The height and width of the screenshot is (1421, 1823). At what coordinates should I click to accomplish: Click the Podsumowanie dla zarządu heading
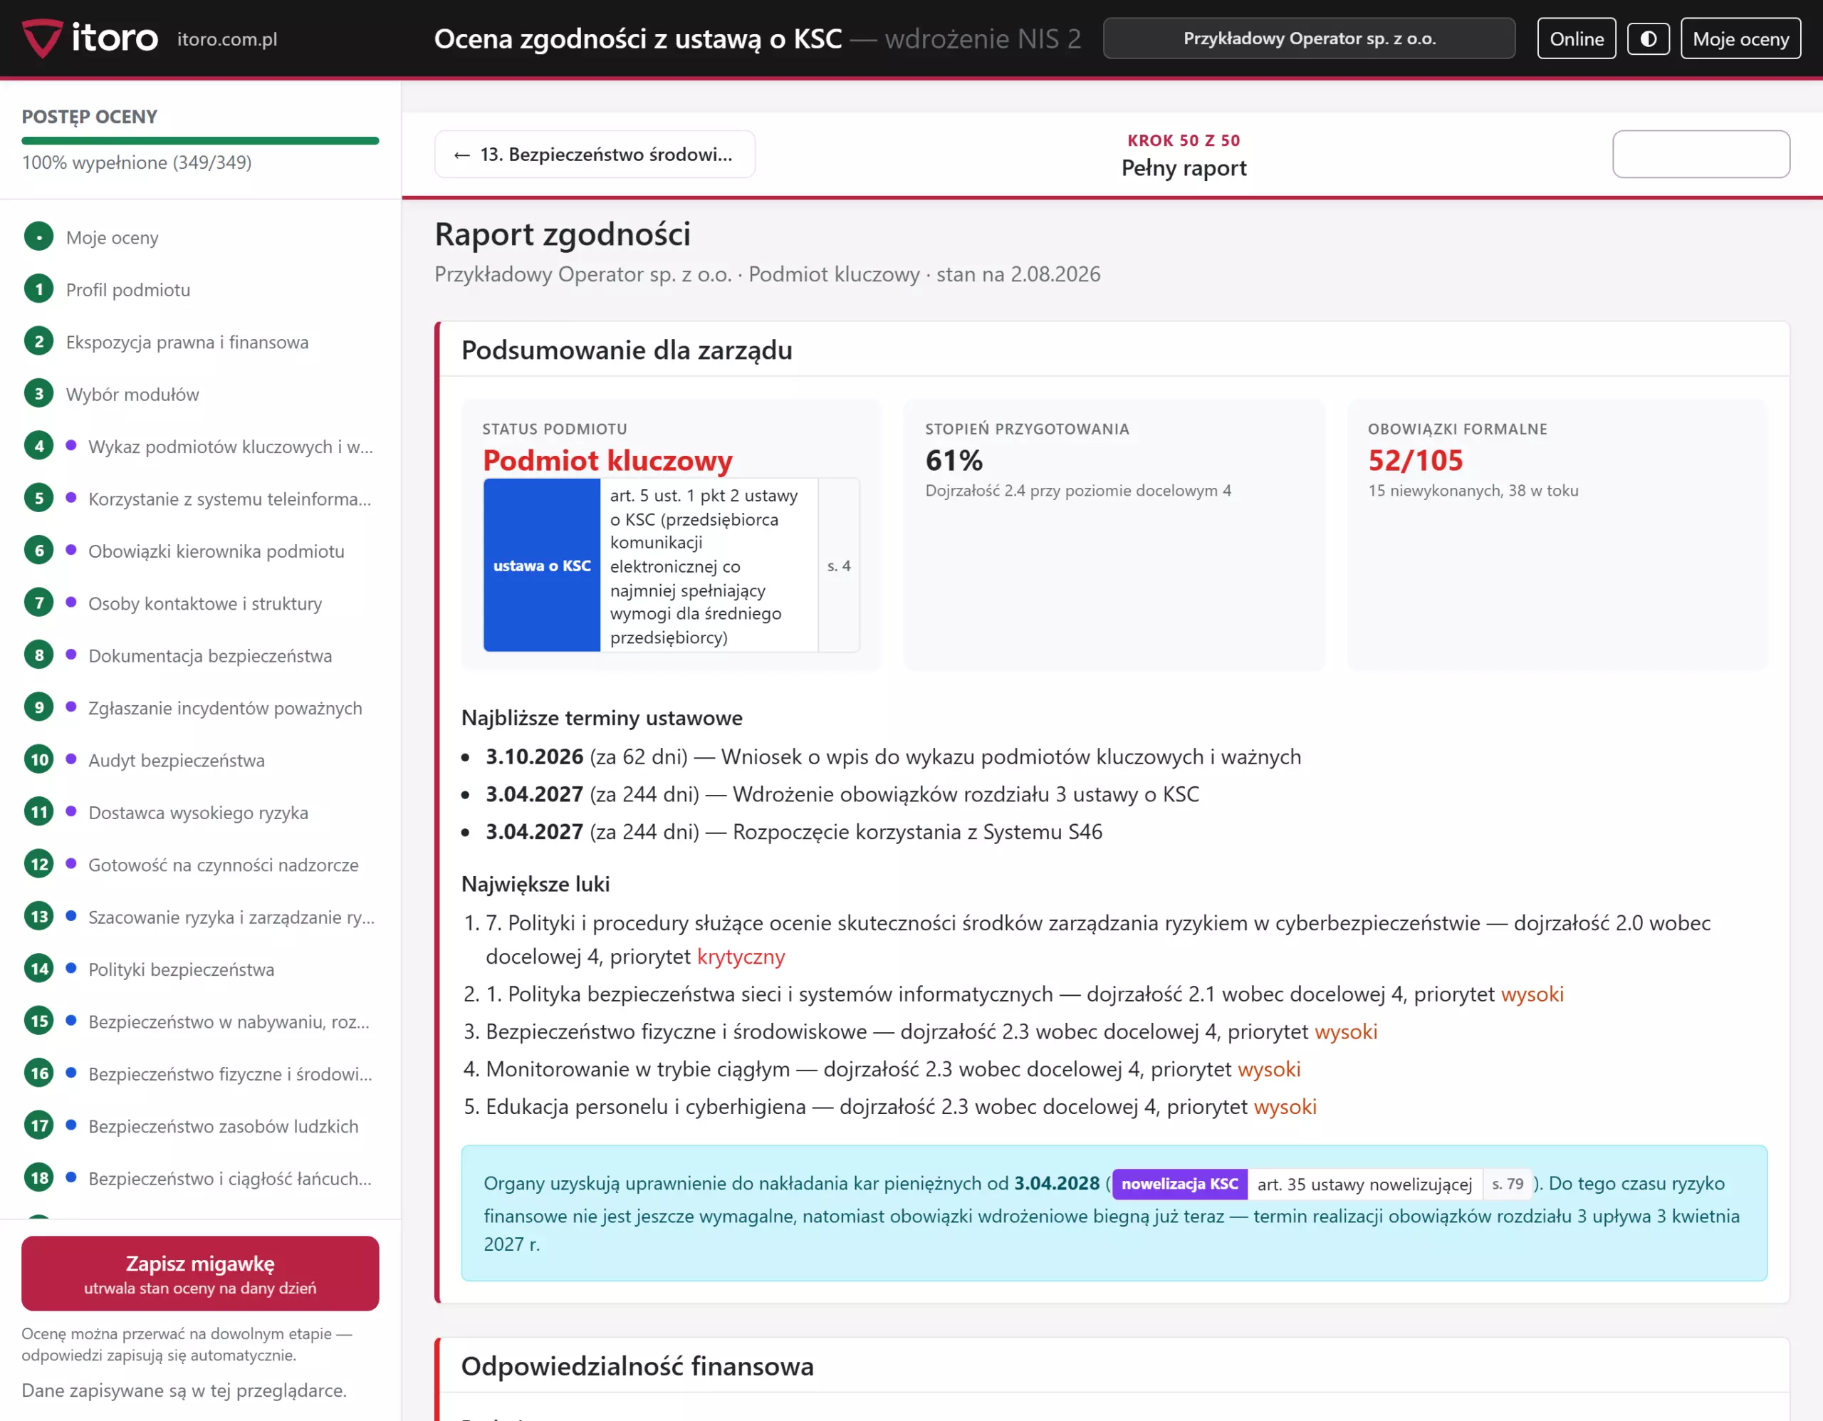coord(627,350)
